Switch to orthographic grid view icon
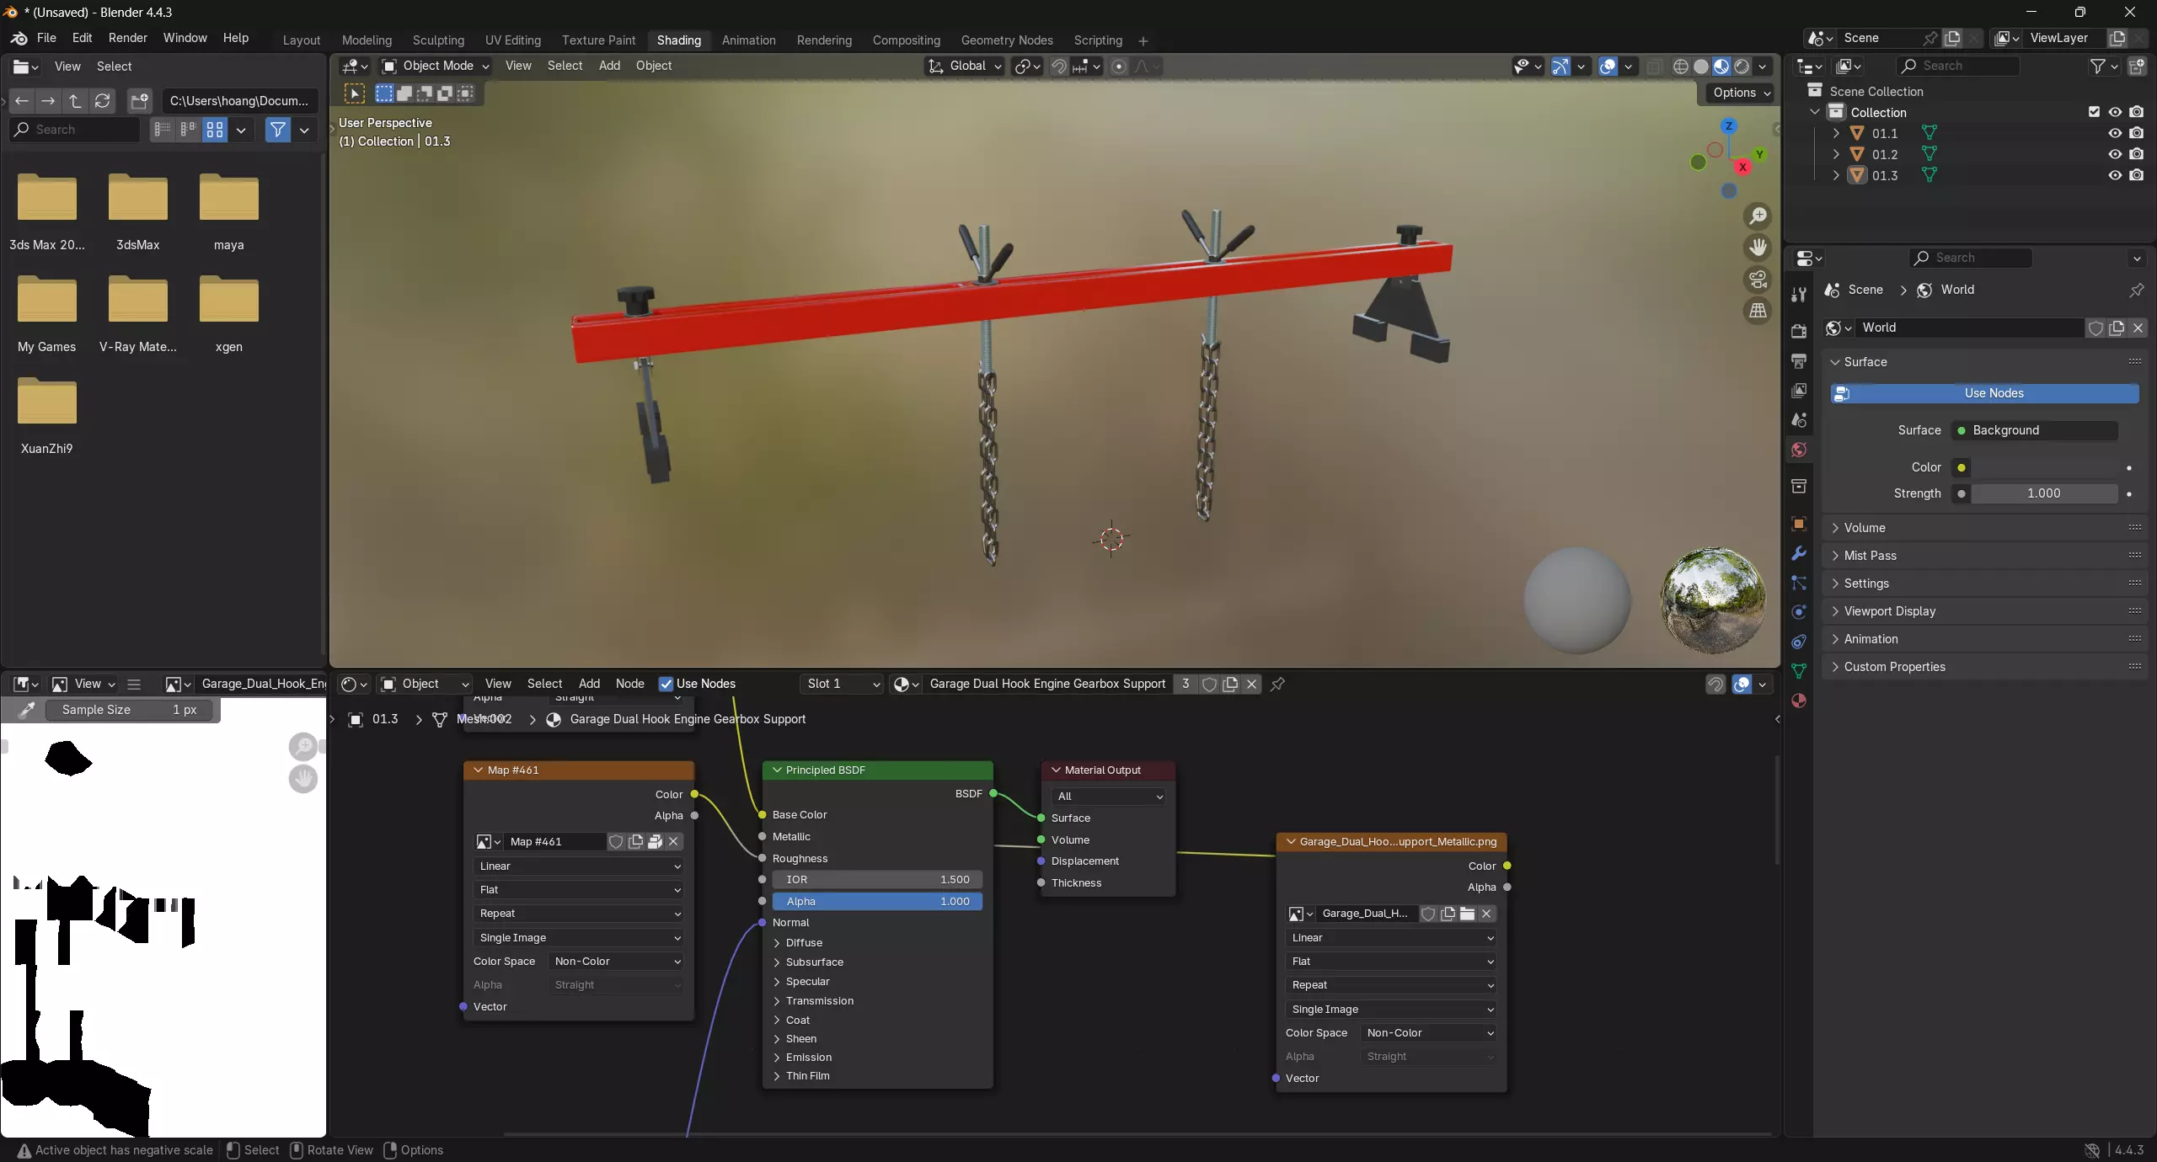The height and width of the screenshot is (1162, 2157). (x=1758, y=311)
